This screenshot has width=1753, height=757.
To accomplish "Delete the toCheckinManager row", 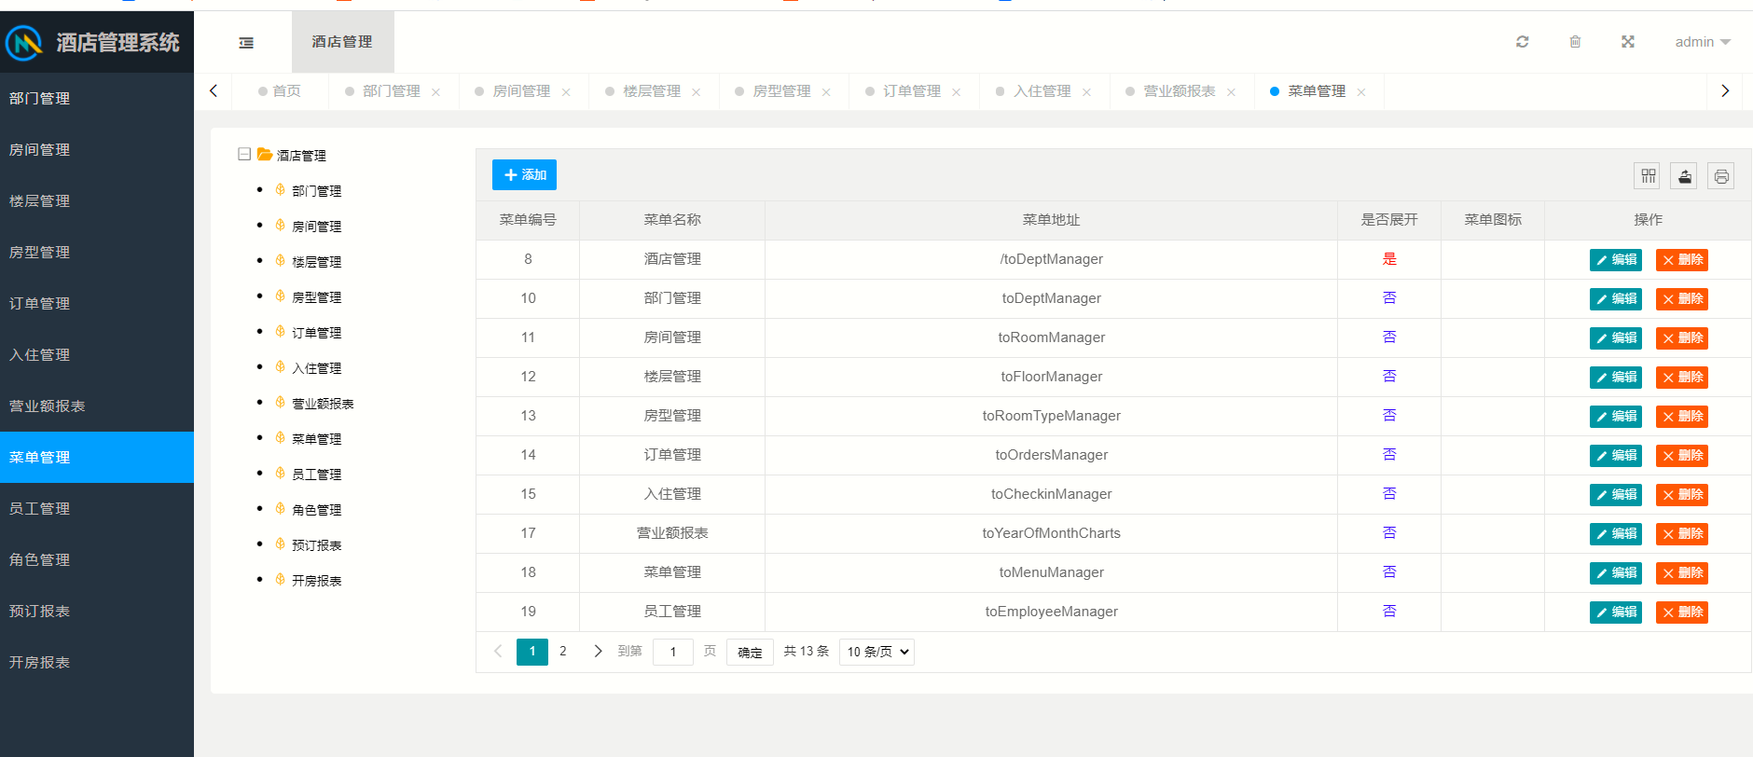I will pos(1682,495).
